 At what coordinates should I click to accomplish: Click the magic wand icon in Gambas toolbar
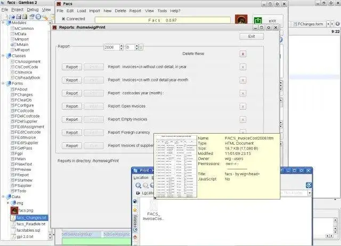tap(45, 18)
